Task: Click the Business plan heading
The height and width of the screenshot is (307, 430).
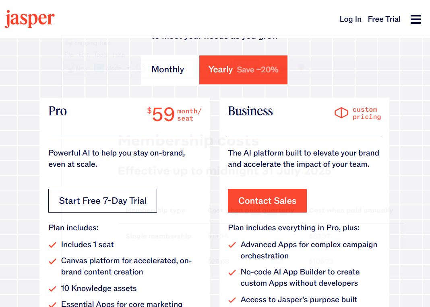Action: [250, 112]
